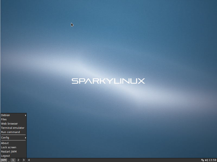217x162 pixels.
Task: Open the network tray icon
Action: coord(203,160)
